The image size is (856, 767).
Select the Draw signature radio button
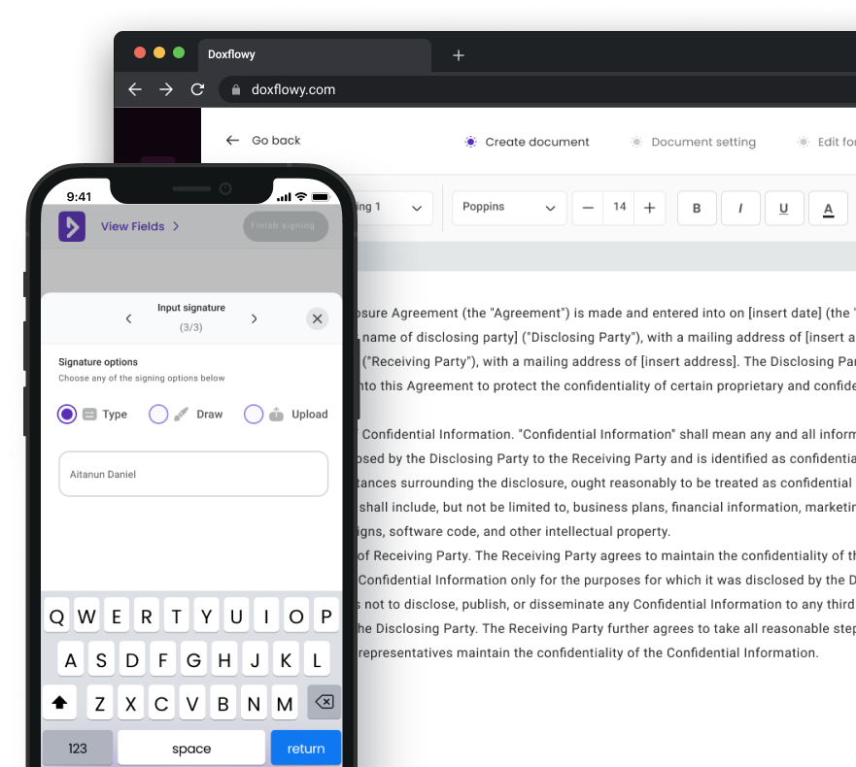pyautogui.click(x=158, y=414)
